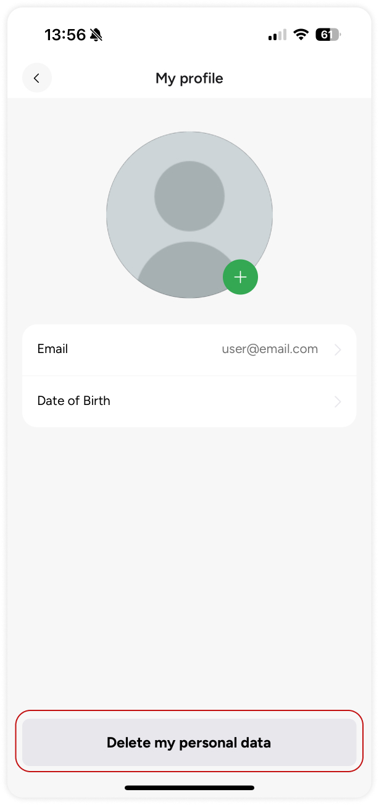This screenshot has width=379, height=805.
Task: Tap the Wi-Fi status icon
Action: point(301,35)
